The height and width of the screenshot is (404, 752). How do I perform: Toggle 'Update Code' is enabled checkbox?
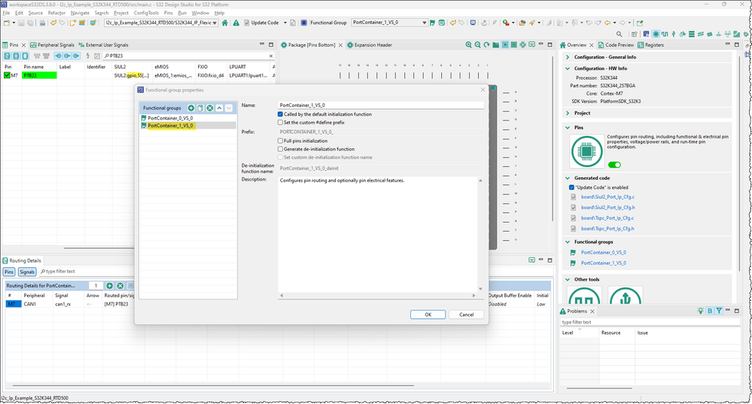click(571, 187)
